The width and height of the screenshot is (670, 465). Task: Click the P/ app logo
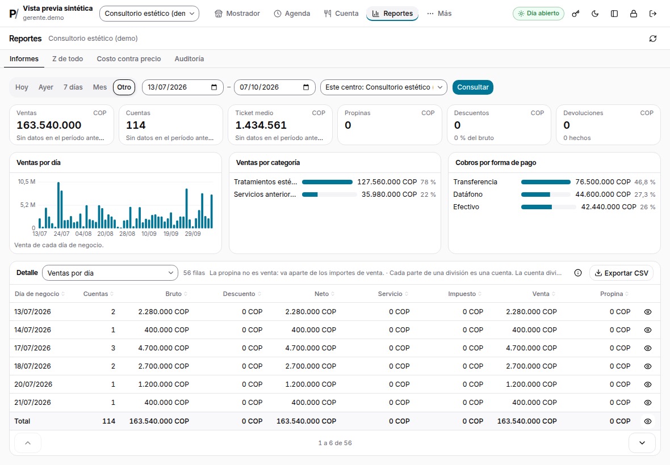pyautogui.click(x=14, y=14)
